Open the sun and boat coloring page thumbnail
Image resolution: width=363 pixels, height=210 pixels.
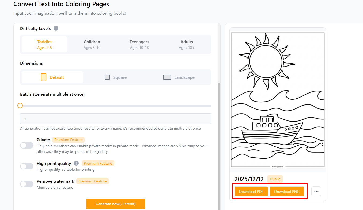pyautogui.click(x=278, y=100)
